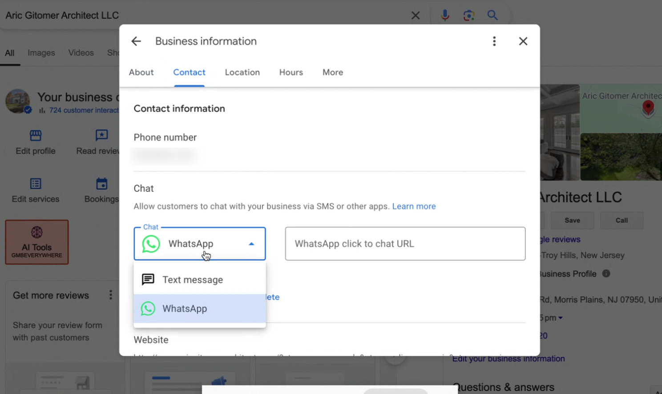
Task: Open the Location tab
Action: click(242, 72)
